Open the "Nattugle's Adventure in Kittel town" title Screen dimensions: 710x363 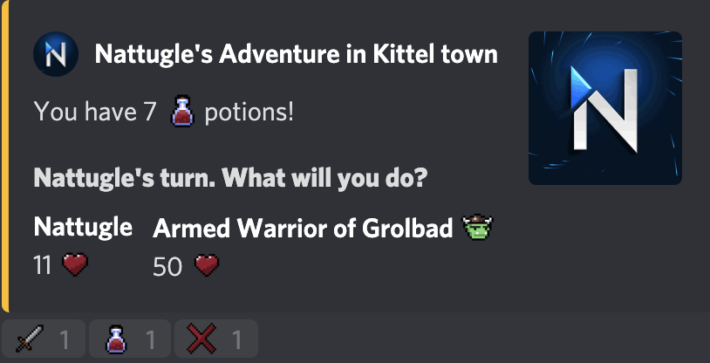(296, 56)
